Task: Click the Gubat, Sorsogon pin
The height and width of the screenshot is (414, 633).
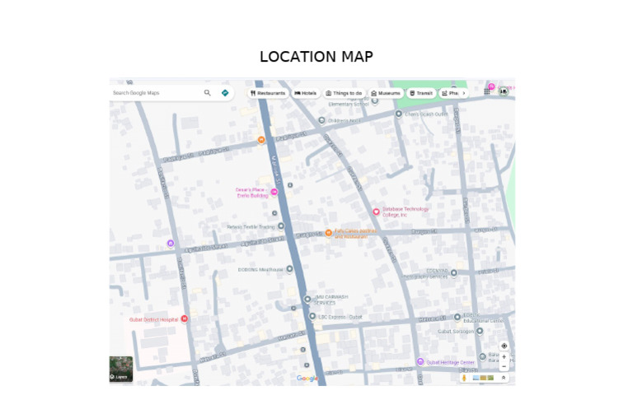Action: [x=480, y=331]
